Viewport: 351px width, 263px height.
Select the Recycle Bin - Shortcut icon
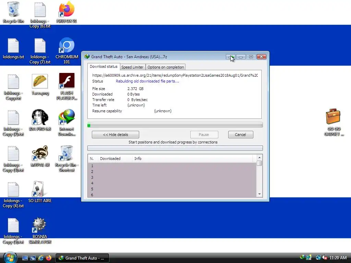click(x=67, y=159)
